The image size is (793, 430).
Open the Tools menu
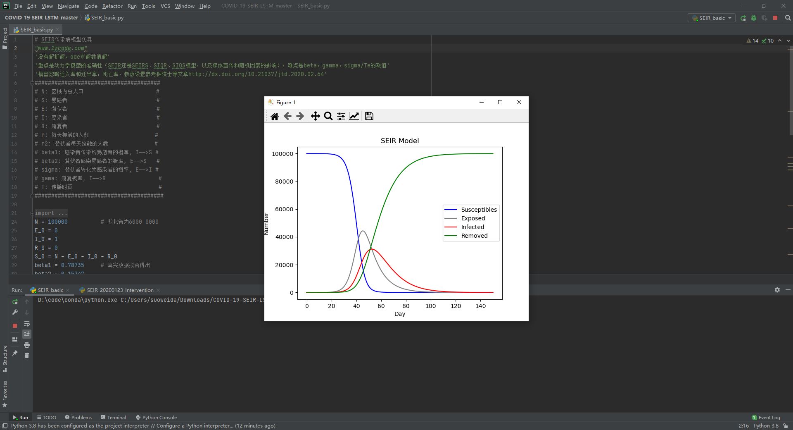pos(148,6)
